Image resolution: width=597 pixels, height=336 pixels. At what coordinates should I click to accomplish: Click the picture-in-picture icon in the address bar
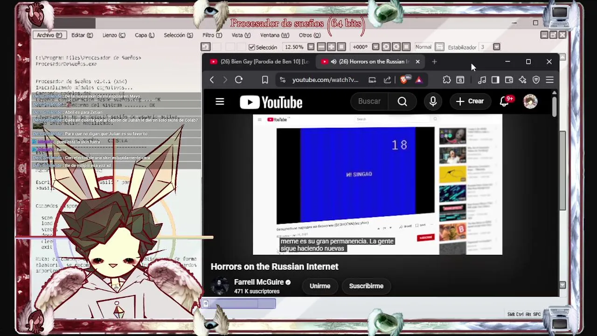tap(372, 80)
